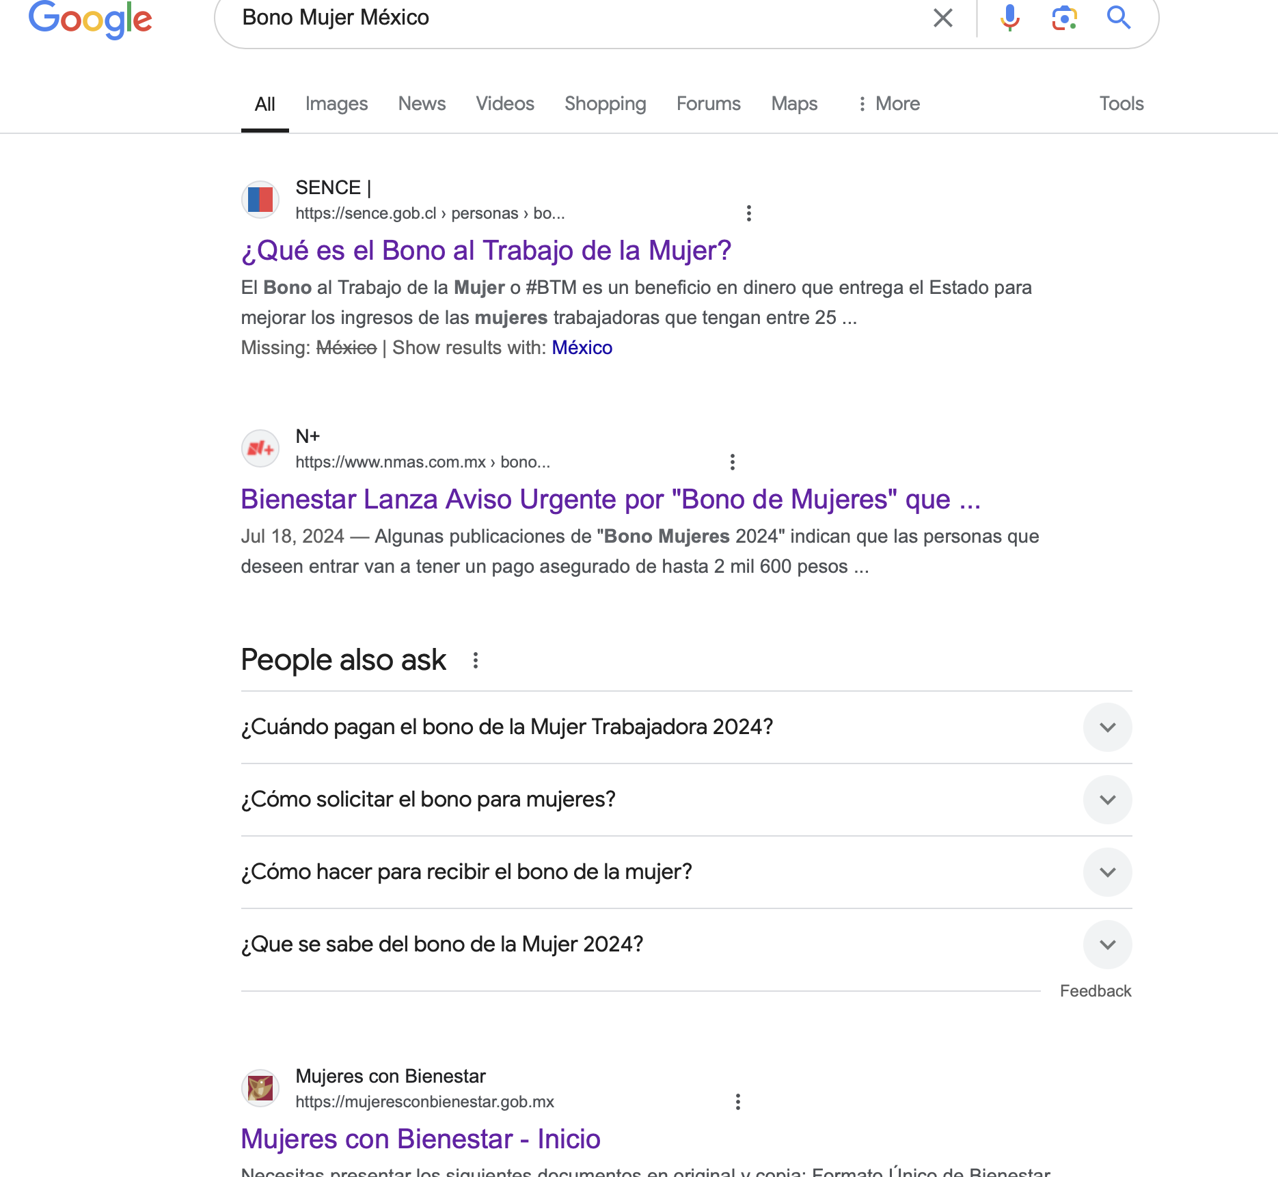Clear the search box with X icon
1278x1177 pixels.
(x=942, y=18)
